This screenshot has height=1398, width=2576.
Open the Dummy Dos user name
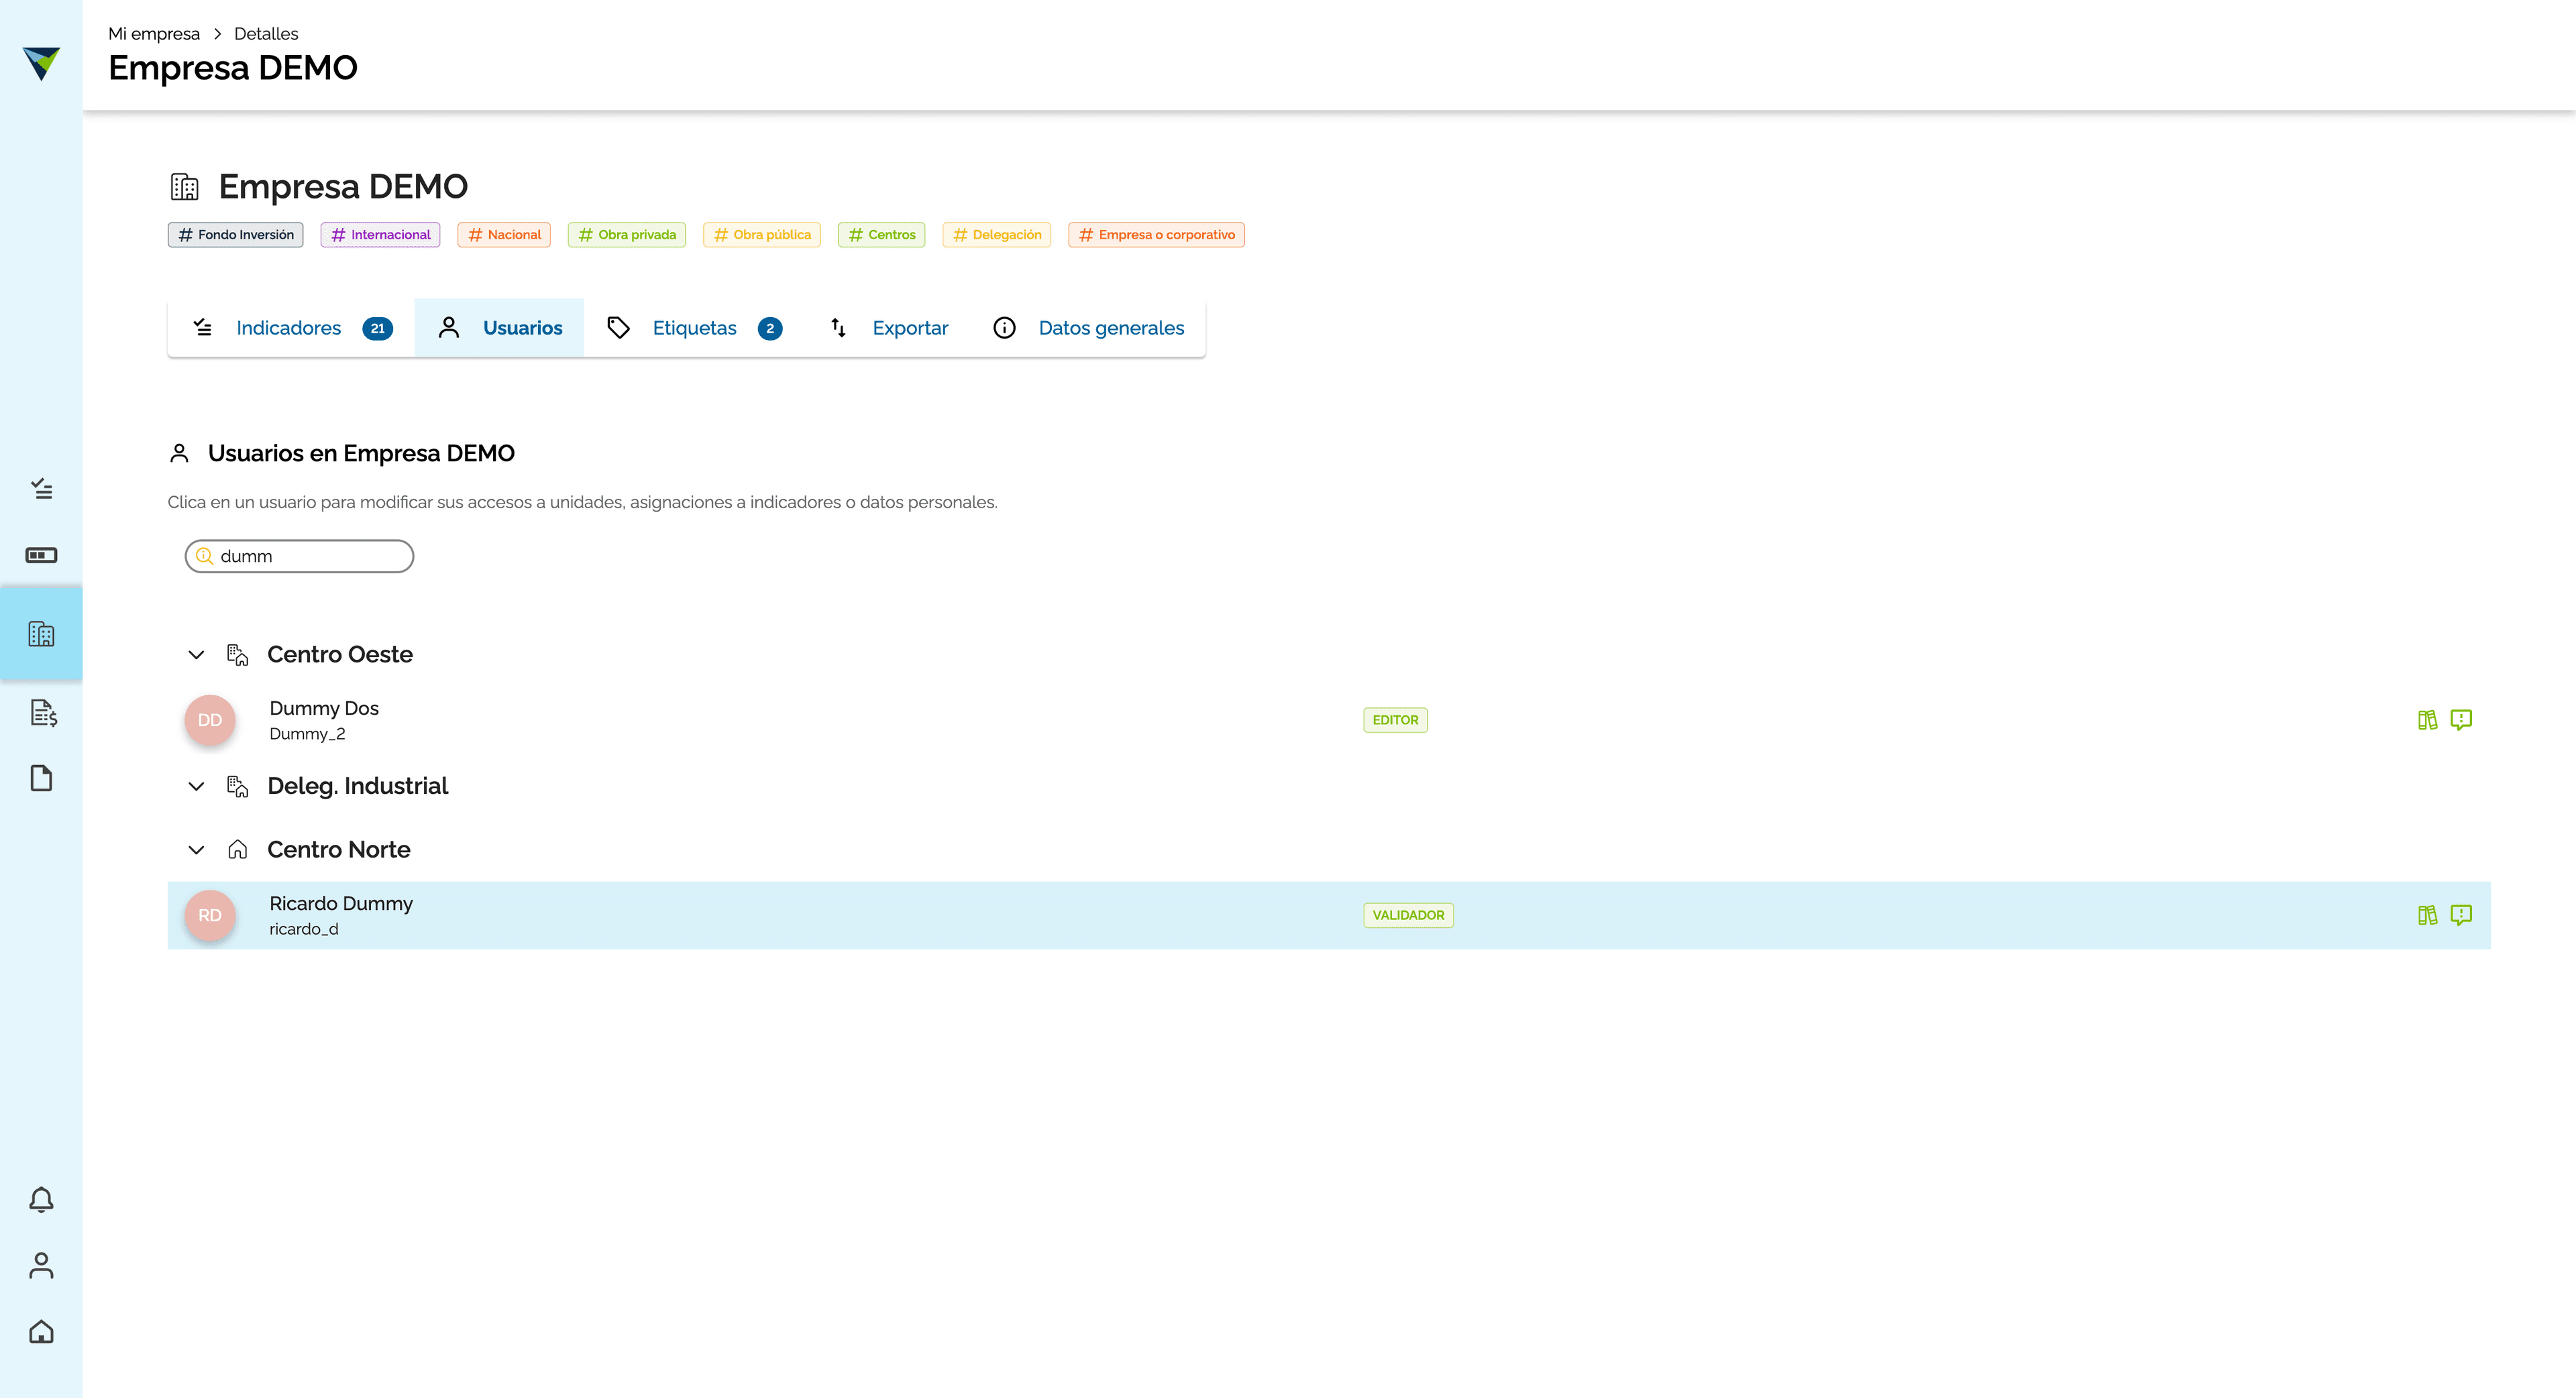pos(324,709)
